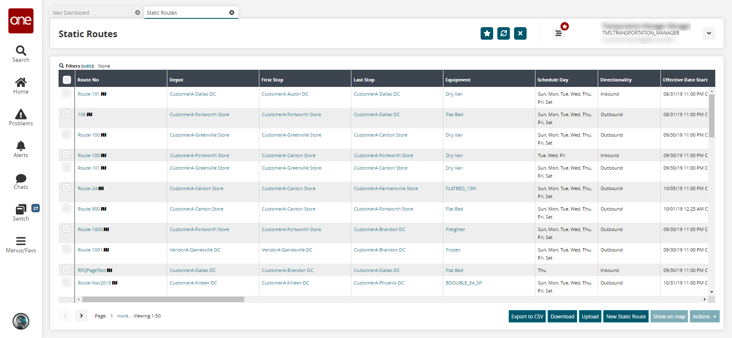Viewport: 732px width, 338px height.
Task: Open map icon next to Route-24
Action: (101, 188)
